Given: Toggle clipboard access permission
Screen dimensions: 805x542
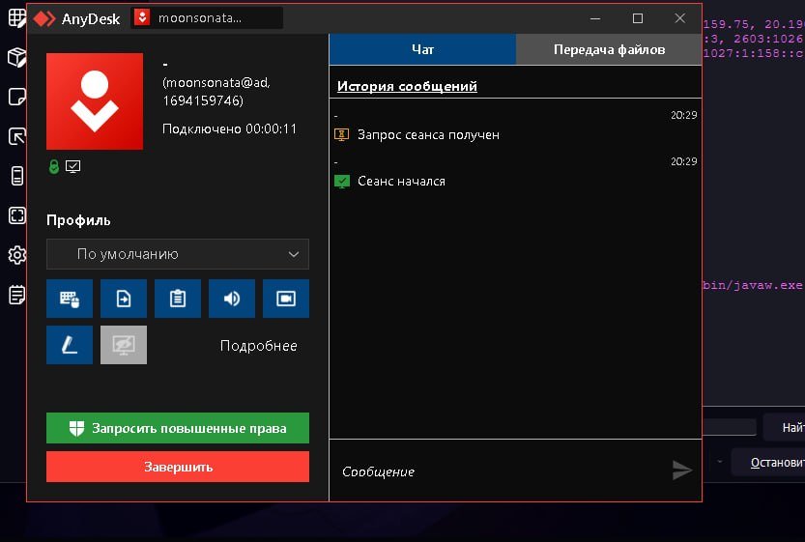Looking at the screenshot, I should [178, 299].
